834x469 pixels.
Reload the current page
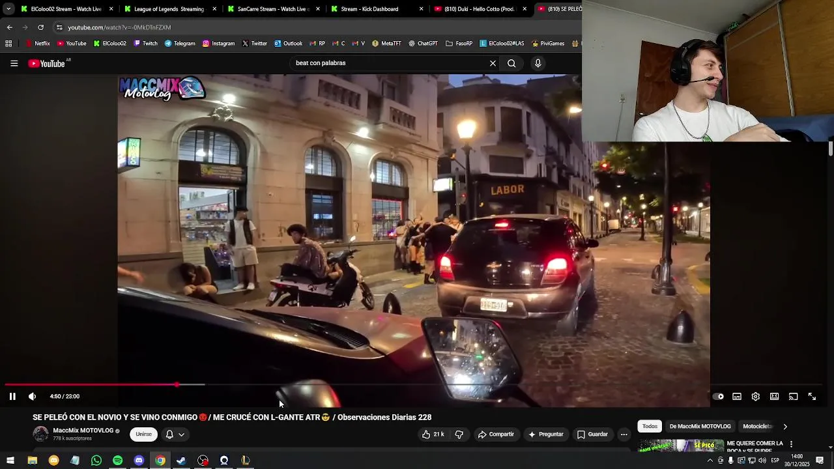coord(40,27)
